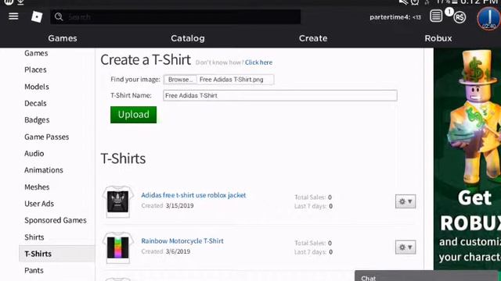This screenshot has height=281, width=501.
Task: Click the selected file name 'Free Adidas T-Shirt.png'
Action: [232, 80]
